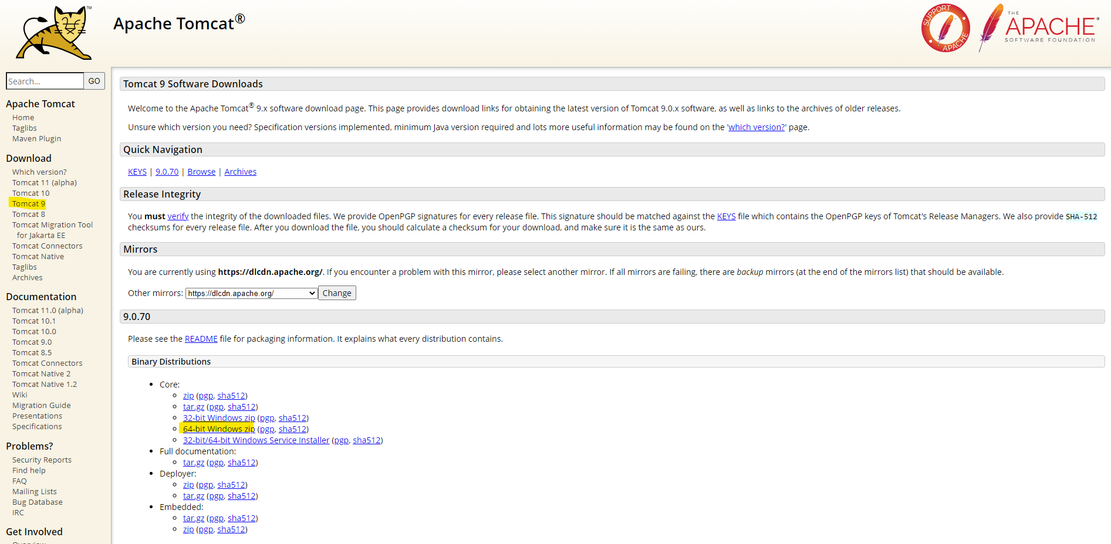Open Security Reports link
Image resolution: width=1111 pixels, height=544 pixels.
pyautogui.click(x=42, y=460)
